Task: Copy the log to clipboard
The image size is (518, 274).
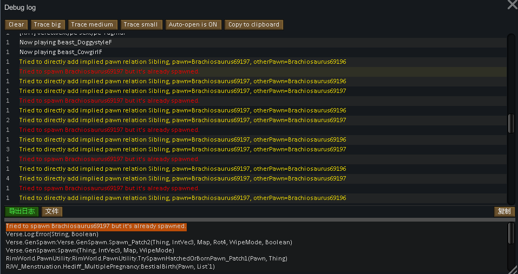Action: point(254,25)
